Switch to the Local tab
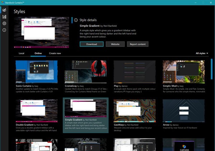The image size is (215, 151). coord(21,53)
